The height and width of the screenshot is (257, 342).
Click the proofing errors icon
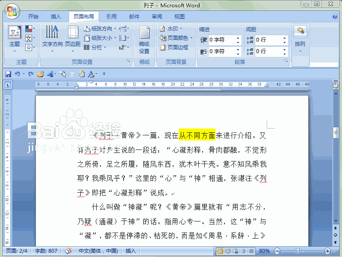click(x=68, y=251)
